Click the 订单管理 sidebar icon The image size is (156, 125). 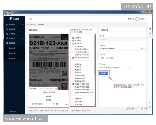(x=7, y=34)
